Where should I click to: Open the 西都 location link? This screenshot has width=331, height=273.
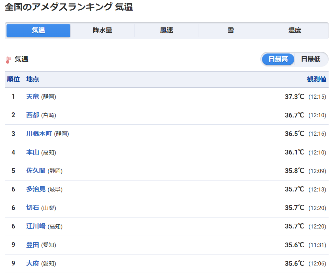point(33,115)
